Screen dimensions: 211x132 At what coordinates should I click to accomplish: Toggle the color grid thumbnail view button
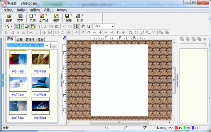coord(17,26)
